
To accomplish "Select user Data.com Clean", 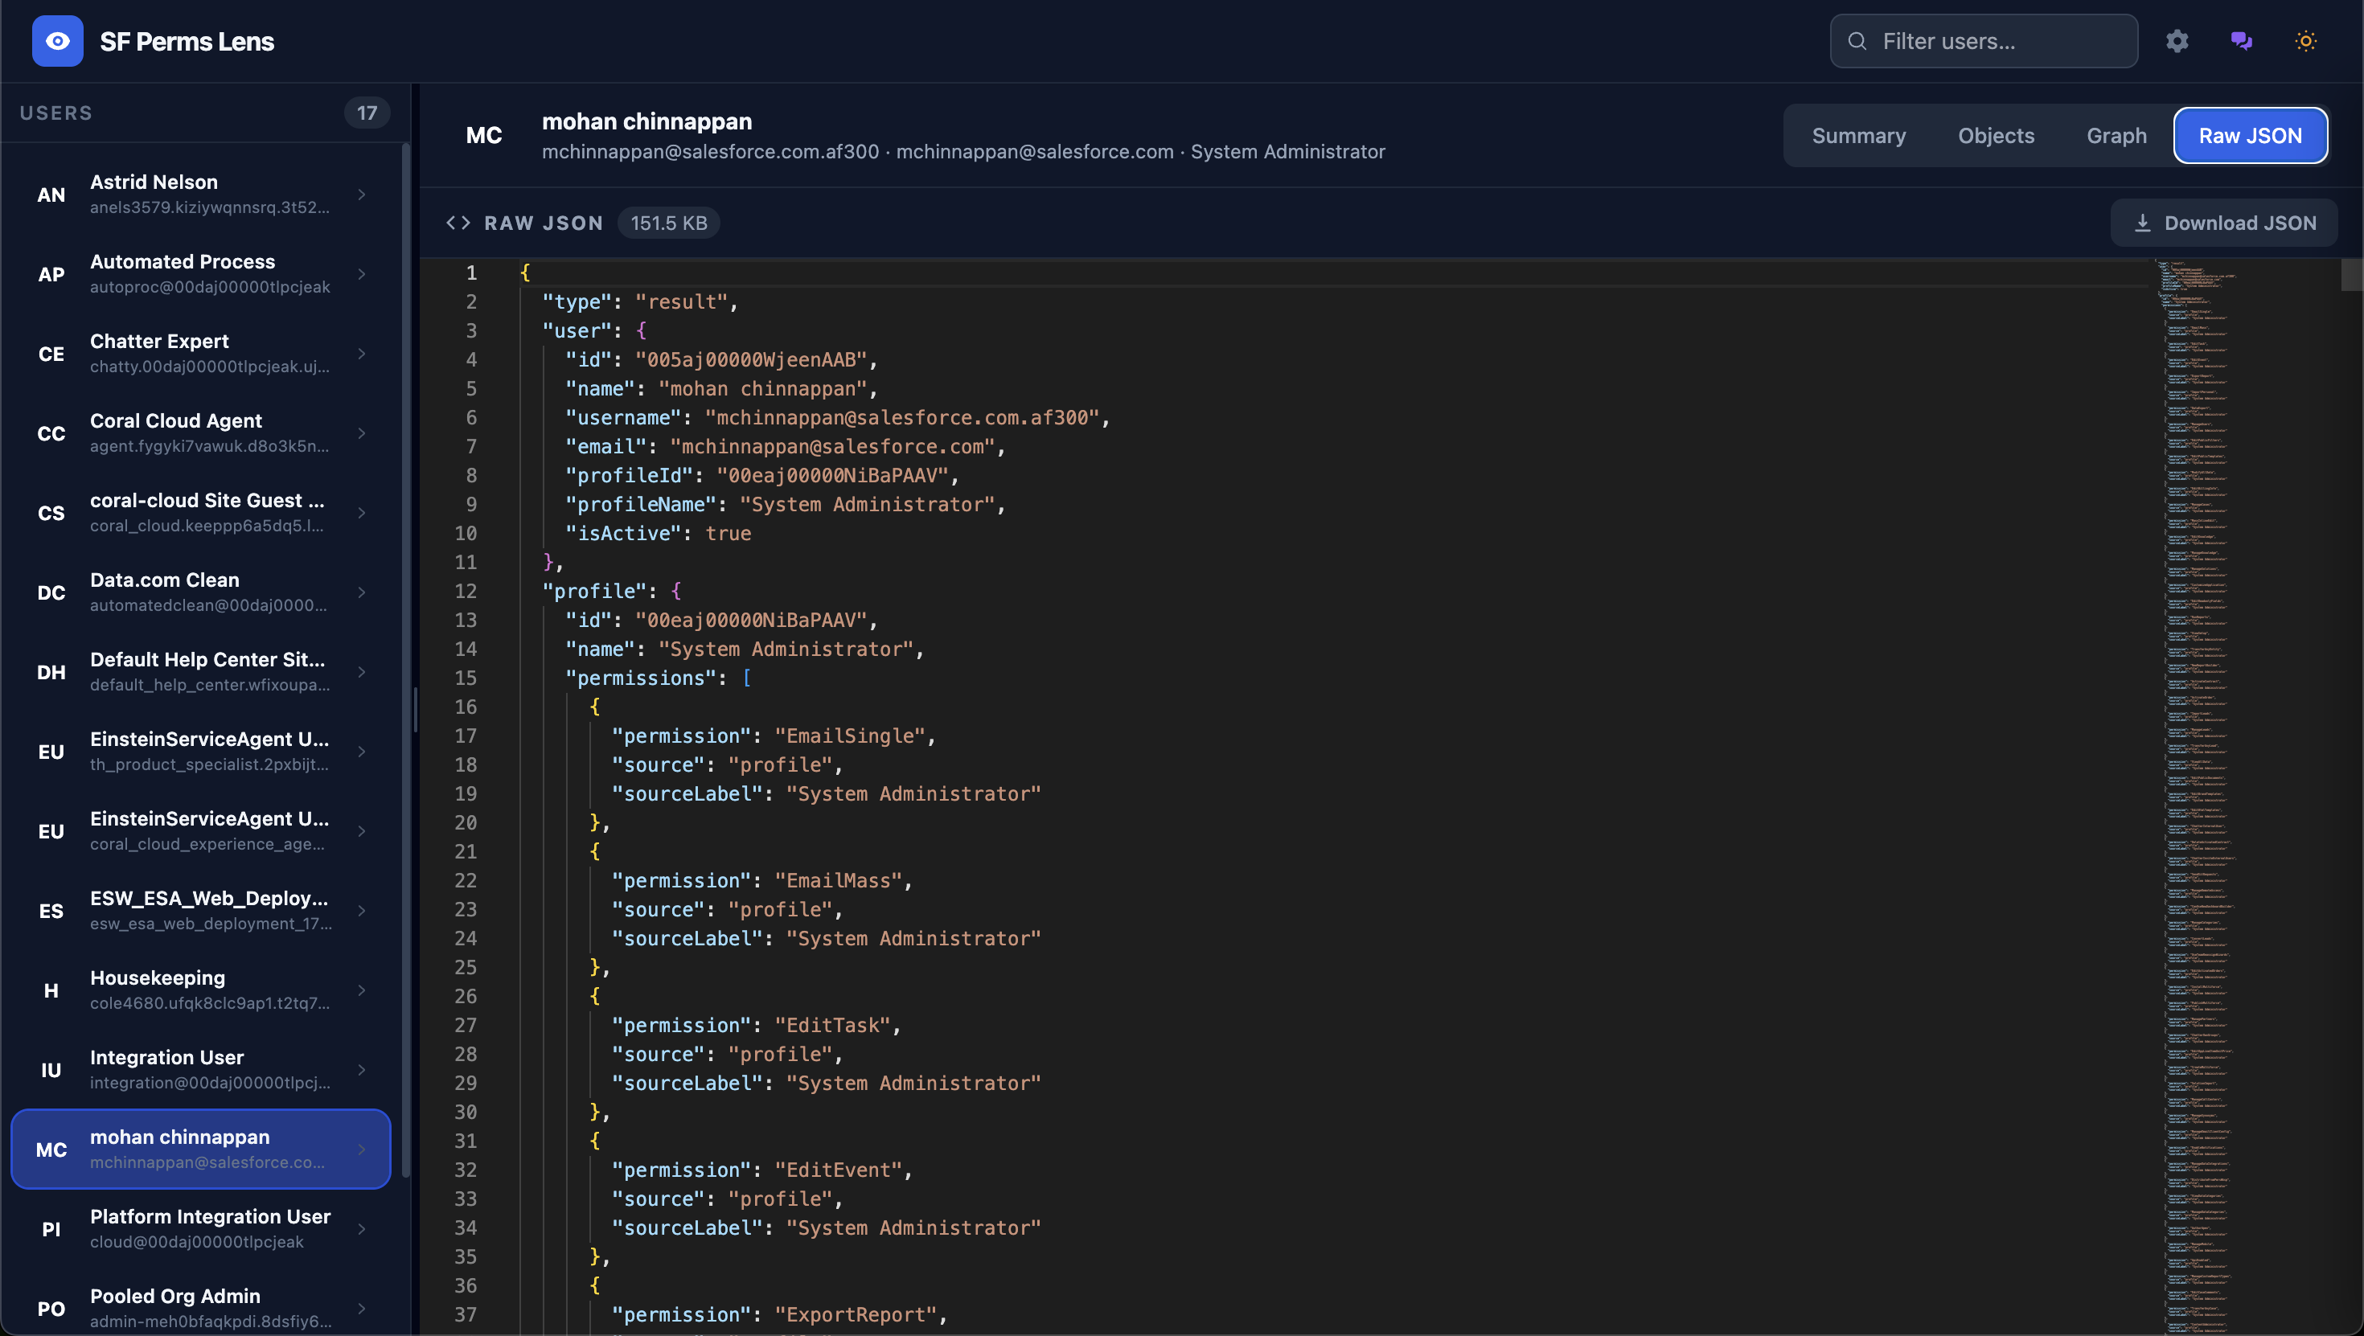I will pyautogui.click(x=201, y=592).
